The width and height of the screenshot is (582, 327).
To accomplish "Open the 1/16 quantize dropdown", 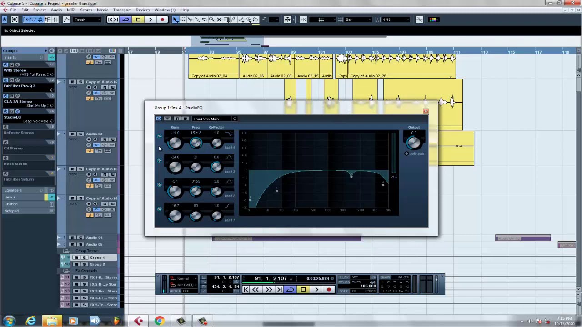I will (396, 20).
